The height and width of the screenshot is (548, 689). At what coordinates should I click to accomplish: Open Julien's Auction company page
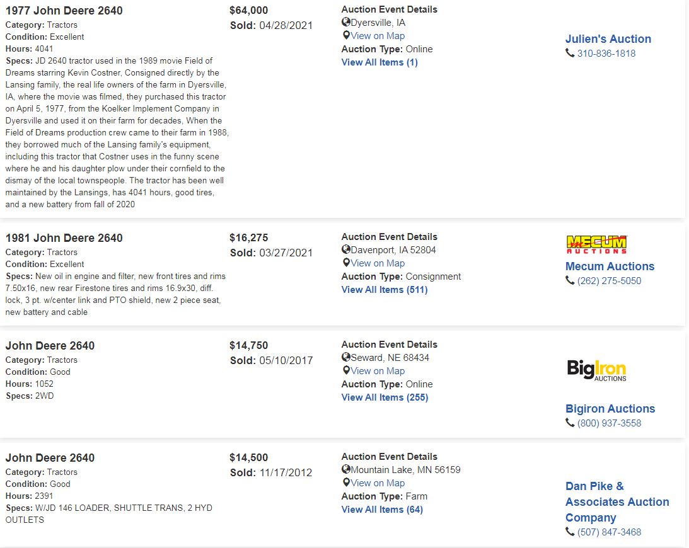click(608, 38)
